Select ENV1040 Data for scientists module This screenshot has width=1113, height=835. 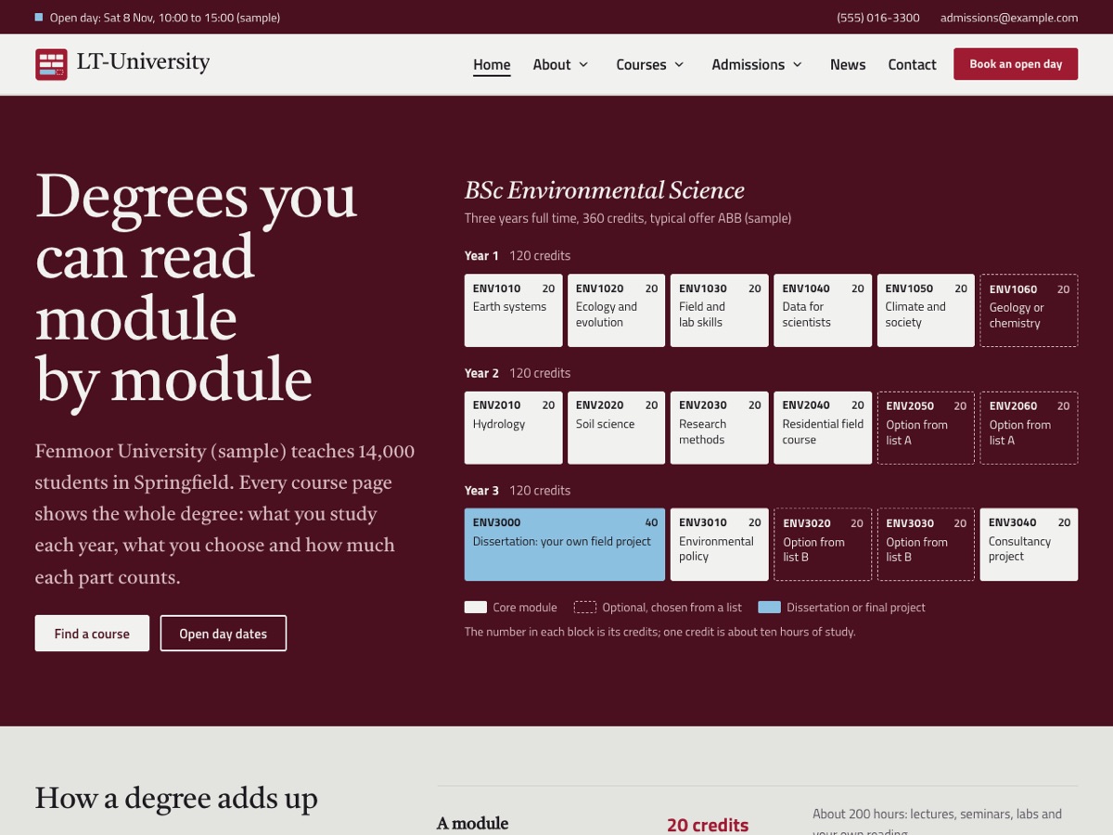823,310
